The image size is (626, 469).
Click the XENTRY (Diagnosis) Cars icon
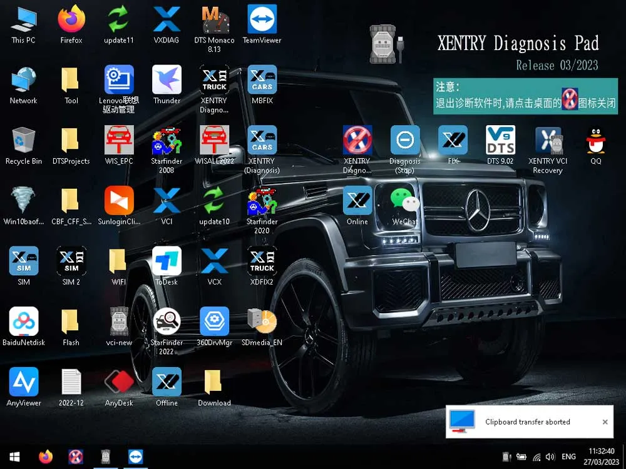pos(262,150)
